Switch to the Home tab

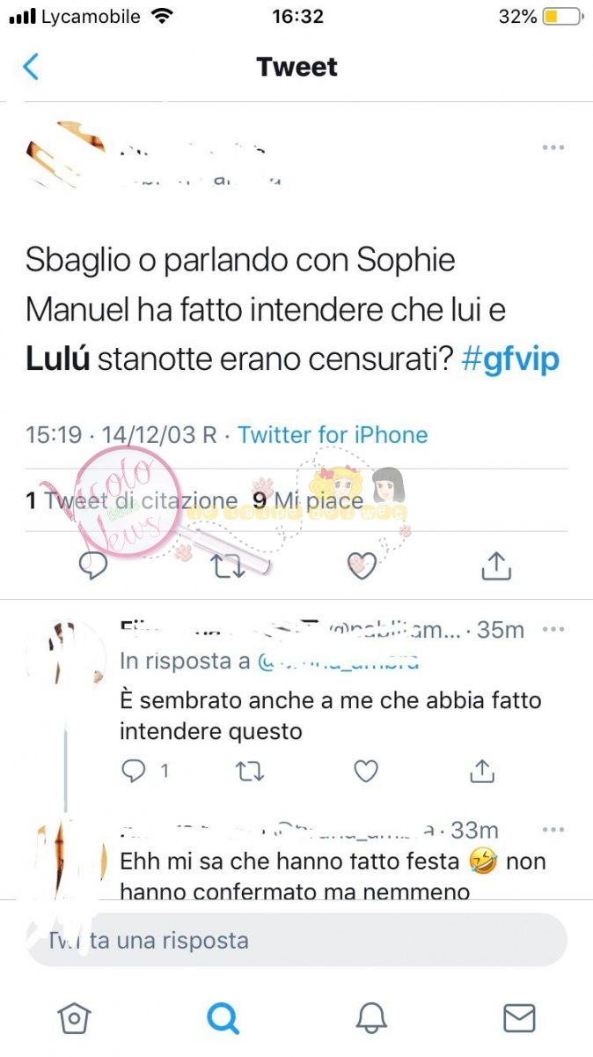[x=74, y=1018]
